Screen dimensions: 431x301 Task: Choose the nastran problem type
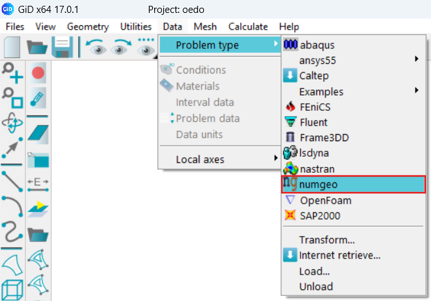(x=354, y=169)
